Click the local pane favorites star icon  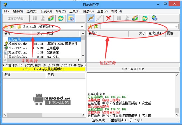(x=6, y=27)
